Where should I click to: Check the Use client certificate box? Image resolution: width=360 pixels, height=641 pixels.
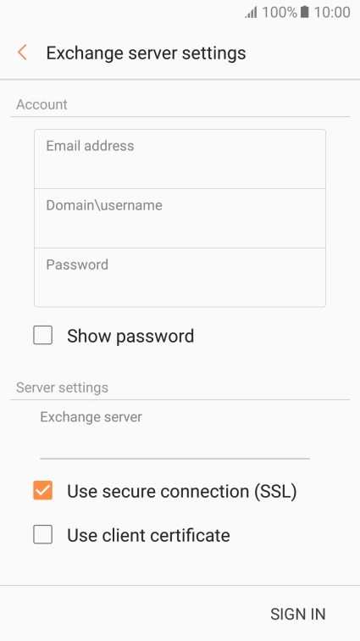coord(43,535)
